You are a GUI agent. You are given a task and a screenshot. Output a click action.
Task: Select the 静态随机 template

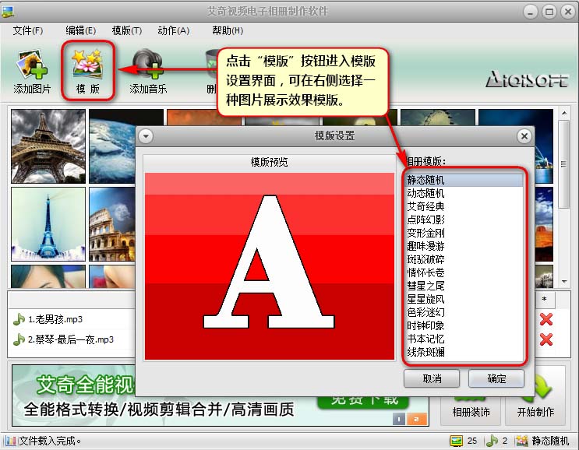(464, 180)
